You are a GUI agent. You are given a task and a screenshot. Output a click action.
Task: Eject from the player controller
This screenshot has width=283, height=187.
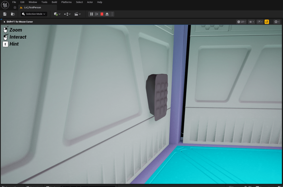[x=107, y=14]
